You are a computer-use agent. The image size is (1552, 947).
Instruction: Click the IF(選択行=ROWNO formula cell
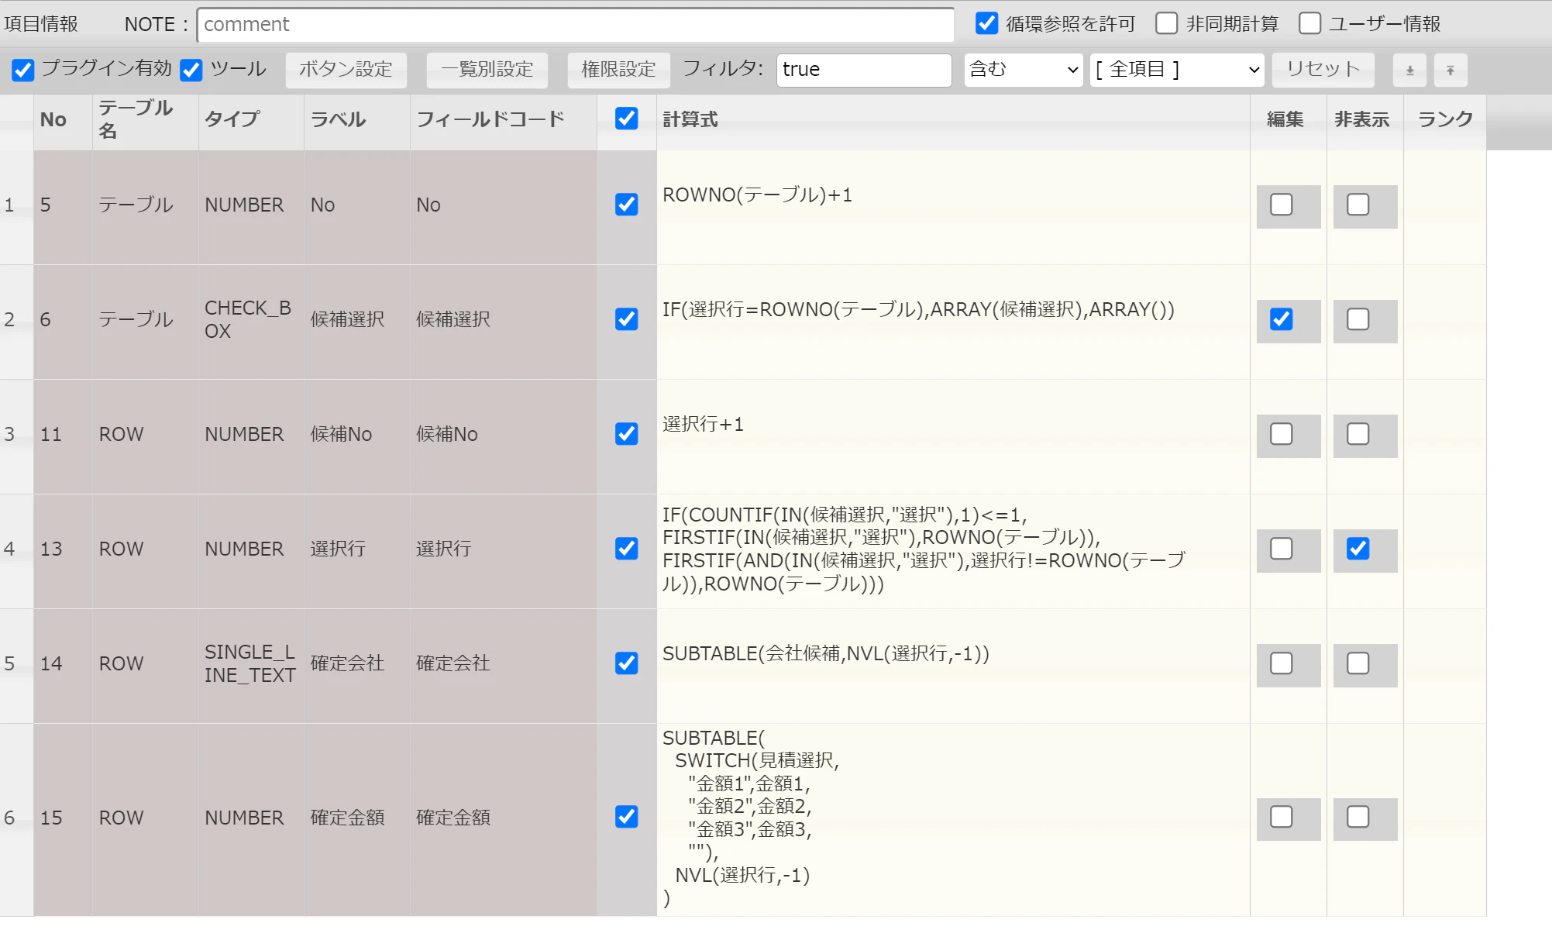coord(953,320)
